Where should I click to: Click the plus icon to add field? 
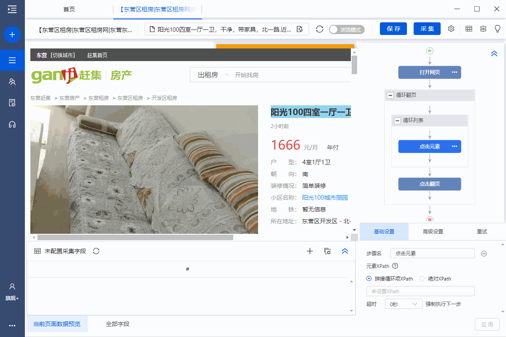click(310, 251)
